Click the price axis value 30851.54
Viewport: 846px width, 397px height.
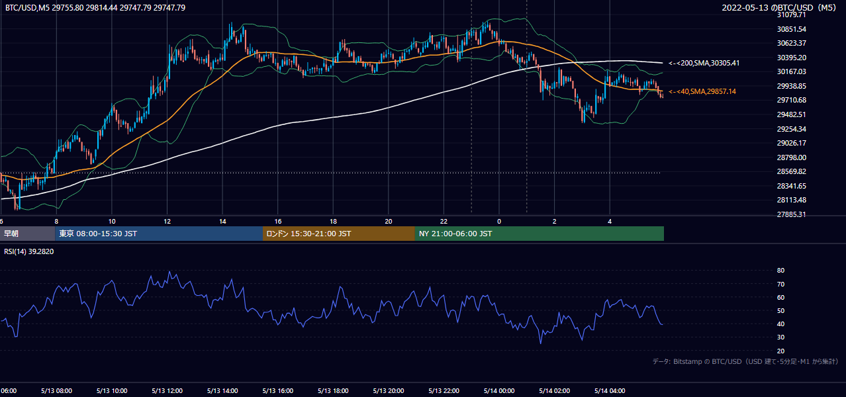point(791,29)
